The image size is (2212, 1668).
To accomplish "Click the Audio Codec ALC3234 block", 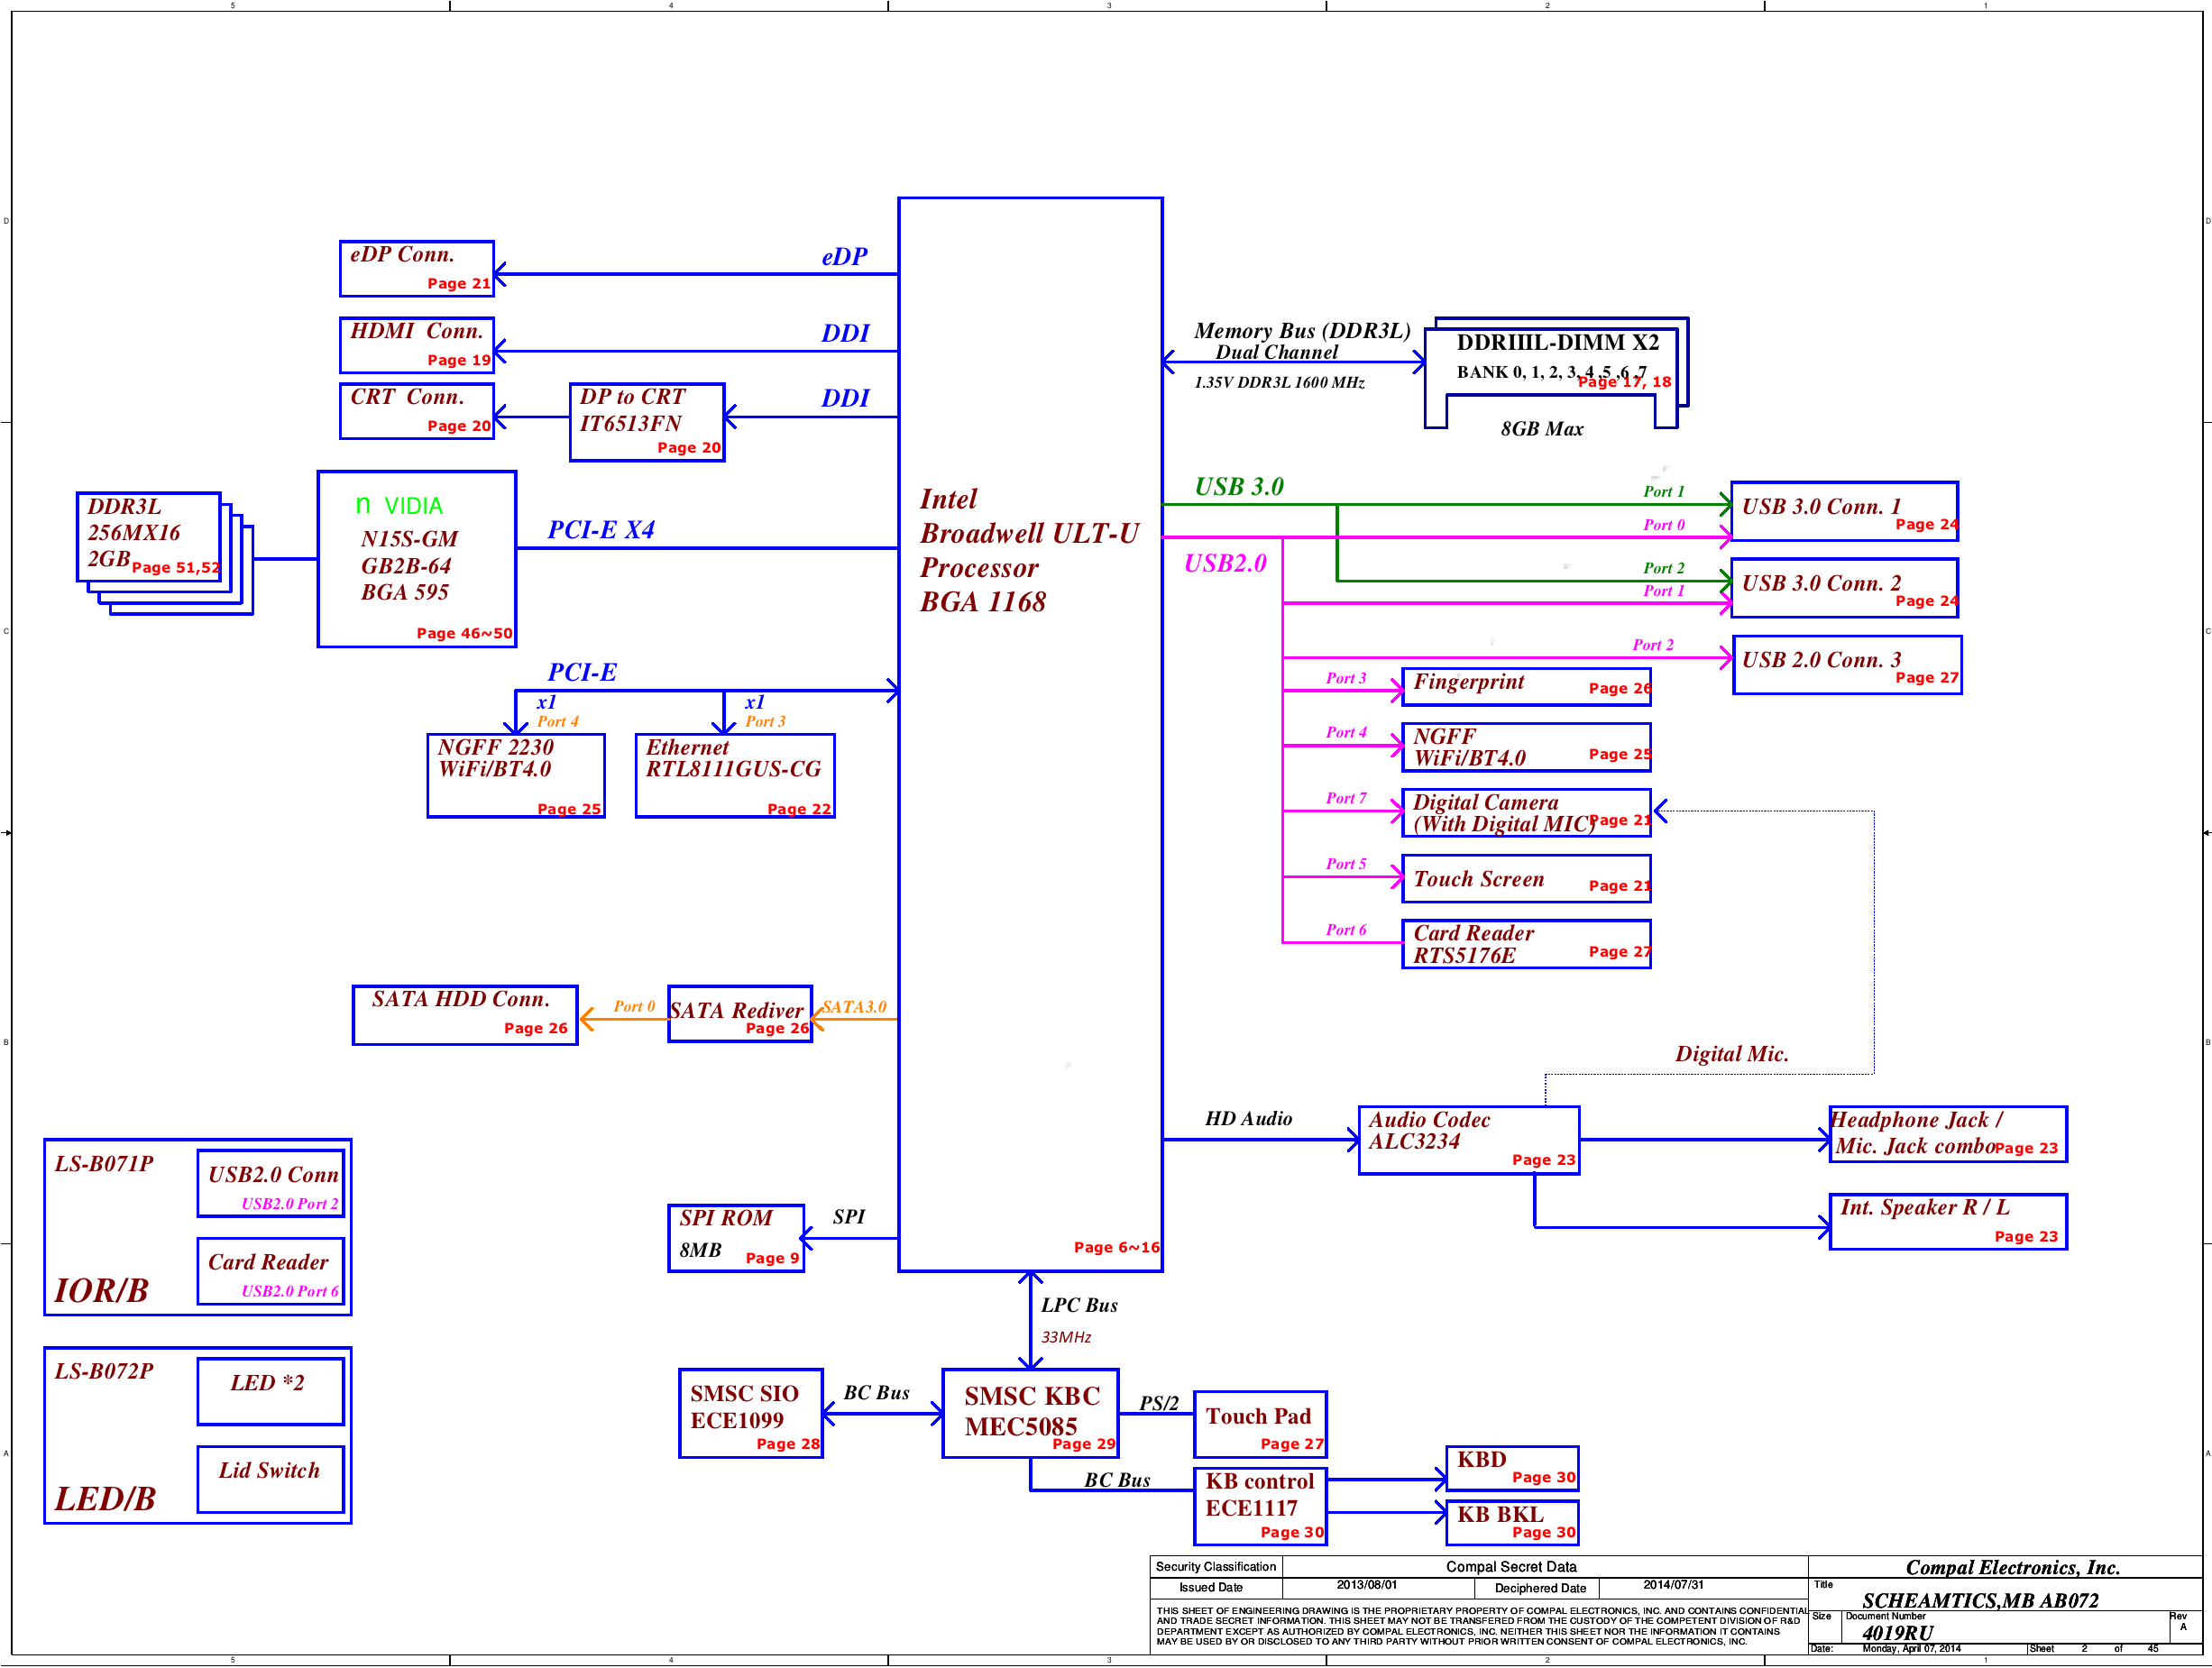I will click(x=1468, y=1139).
